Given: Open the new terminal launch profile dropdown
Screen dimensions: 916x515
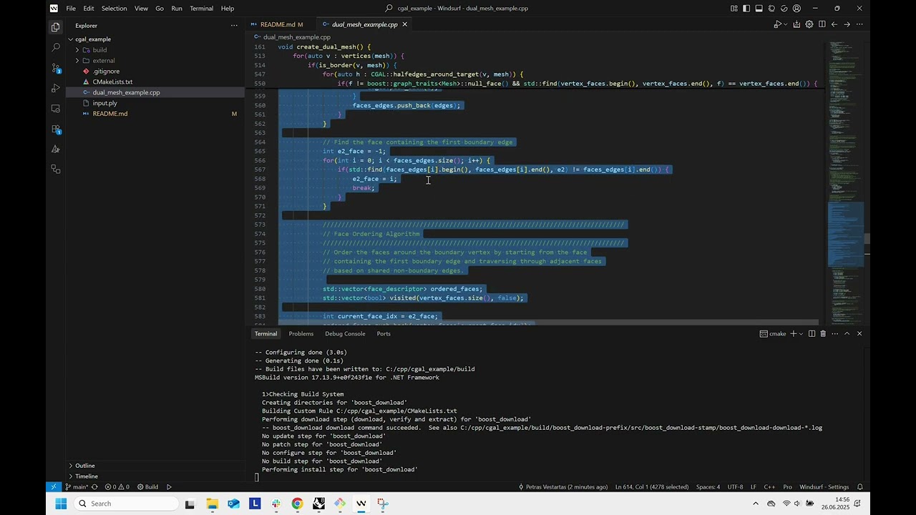Looking at the screenshot, I should pos(801,334).
